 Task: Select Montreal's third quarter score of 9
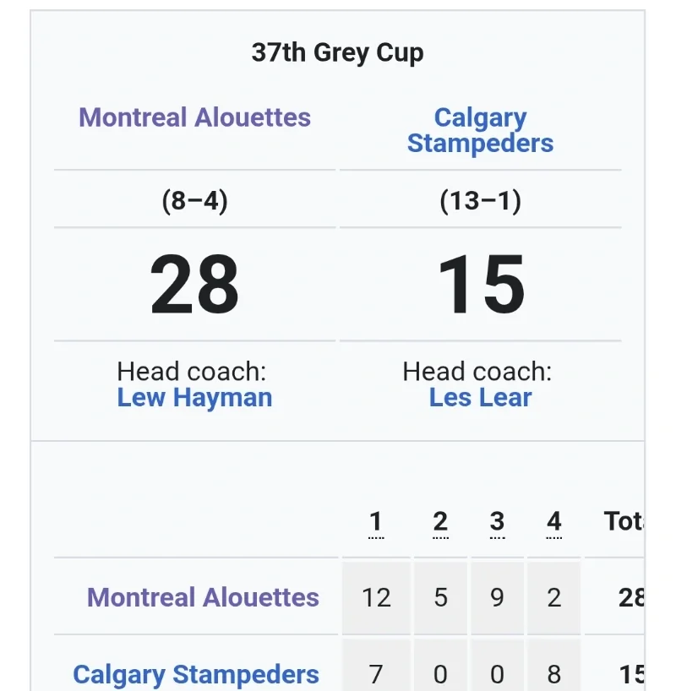[497, 598]
